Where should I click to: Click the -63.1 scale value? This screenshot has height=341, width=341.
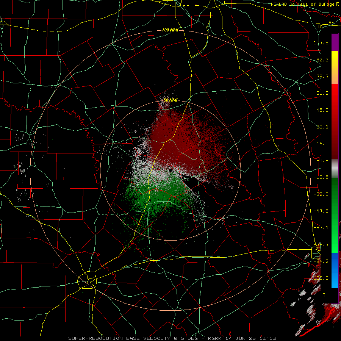click(321, 228)
